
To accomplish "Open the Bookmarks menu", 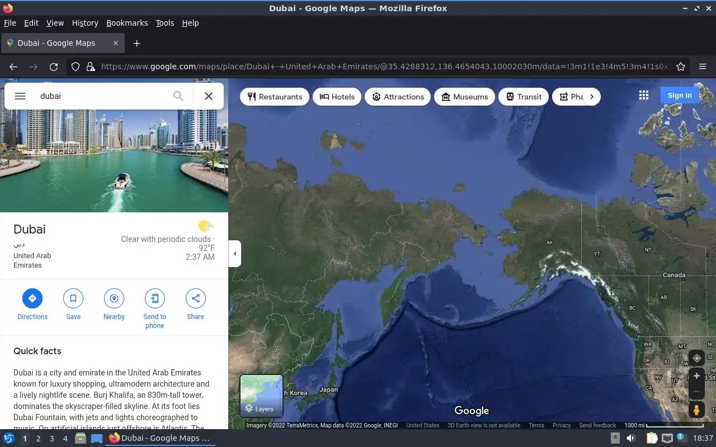I will coord(127,23).
